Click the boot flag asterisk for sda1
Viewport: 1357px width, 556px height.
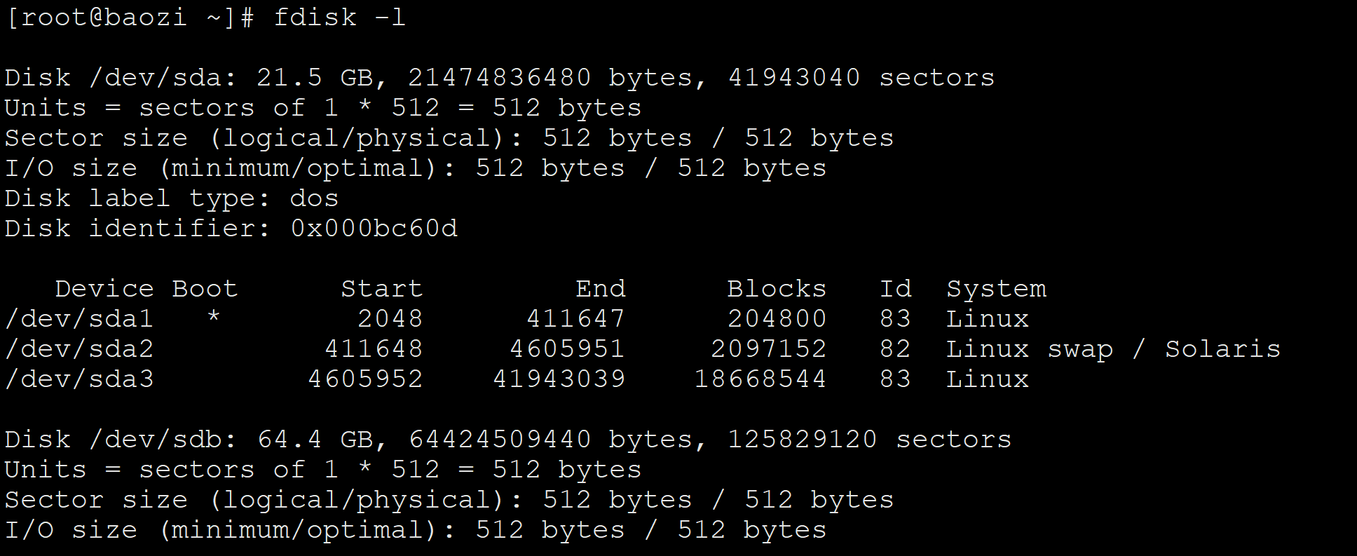[214, 319]
